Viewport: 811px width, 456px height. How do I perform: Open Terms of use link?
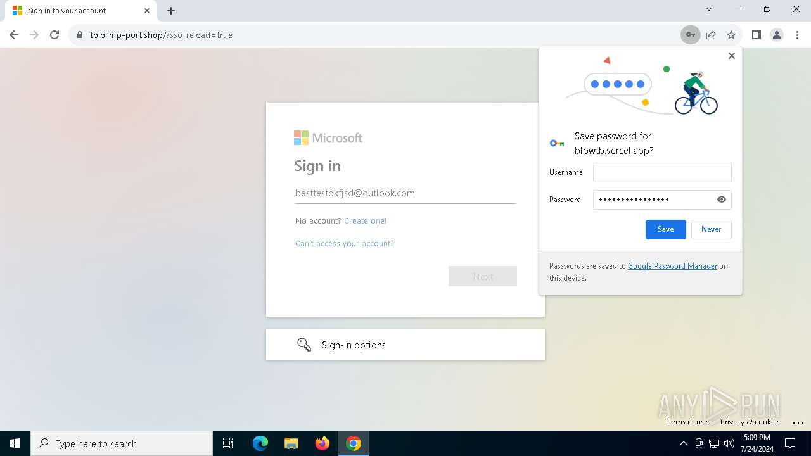coord(687,422)
